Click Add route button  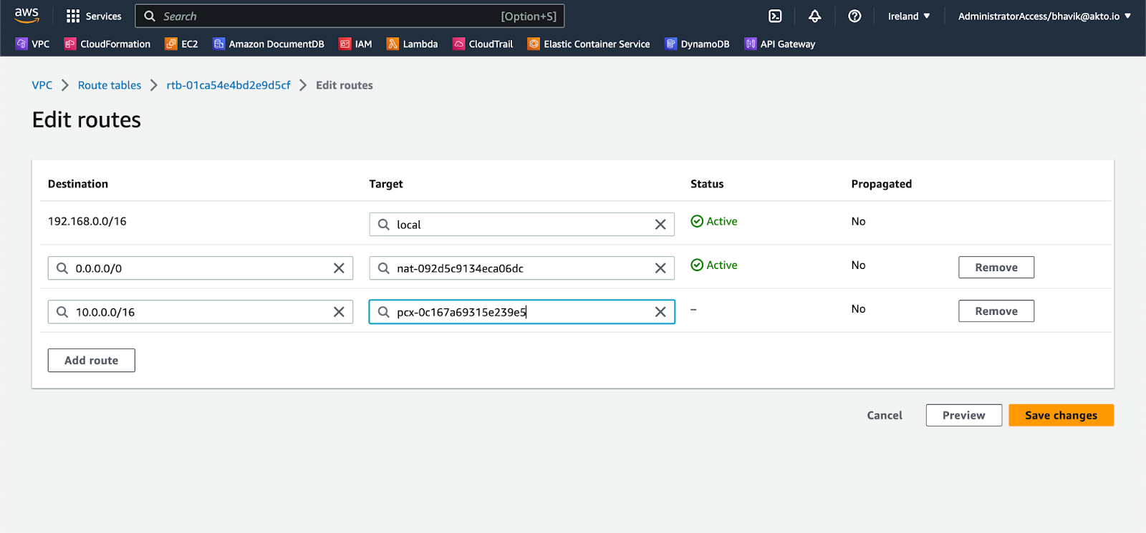pos(91,361)
